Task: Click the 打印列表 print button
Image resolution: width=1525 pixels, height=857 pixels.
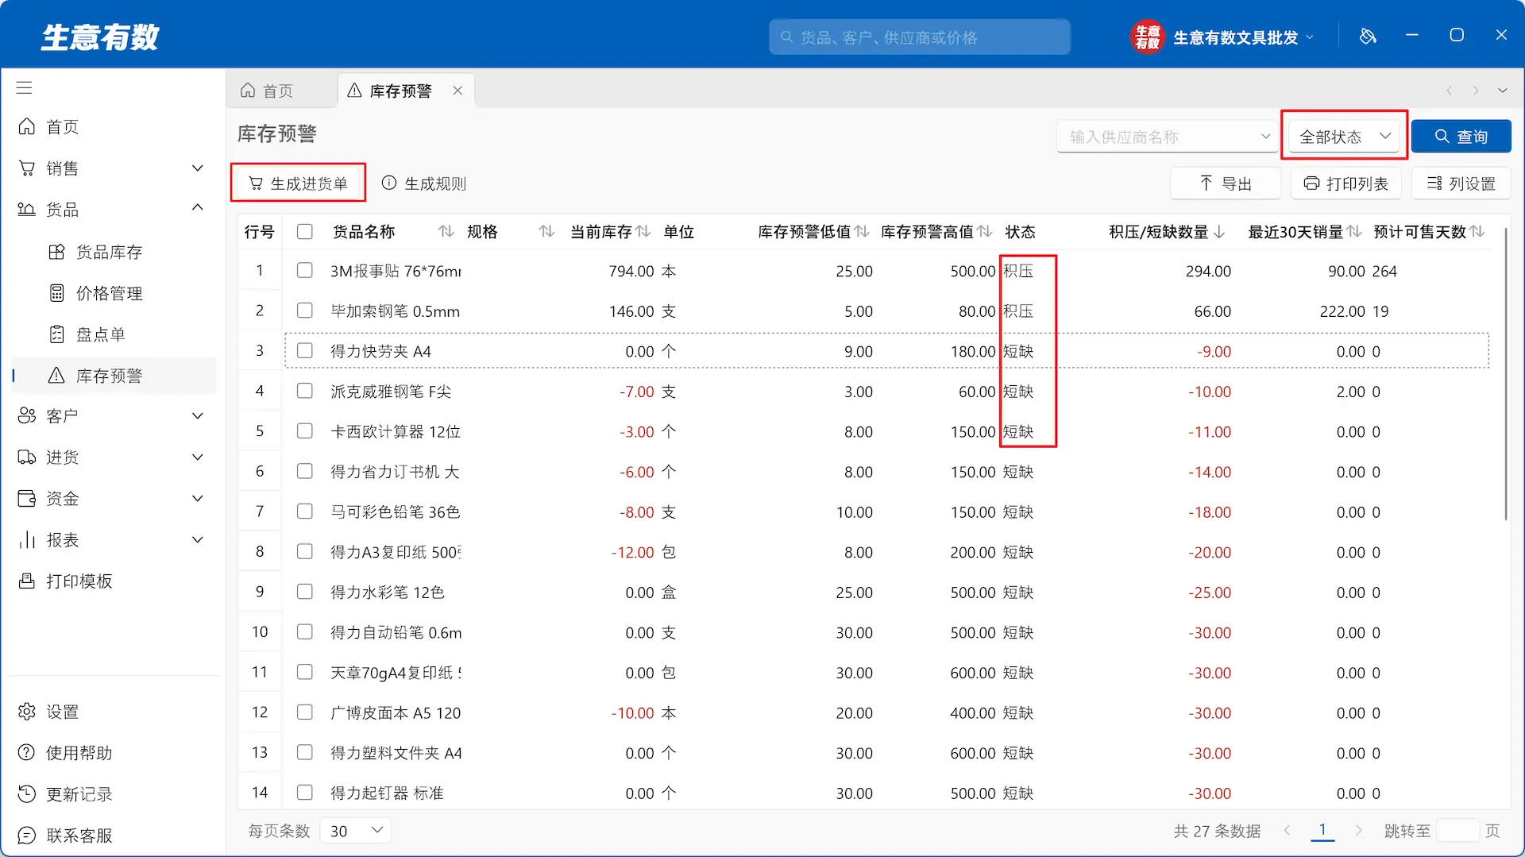Action: pos(1346,183)
